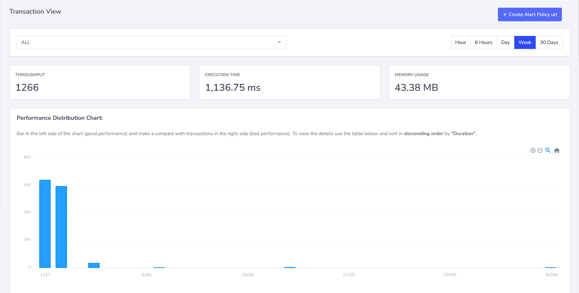Click the Memory Usage 43.38 MB card
This screenshot has height=293, width=579.
point(479,82)
